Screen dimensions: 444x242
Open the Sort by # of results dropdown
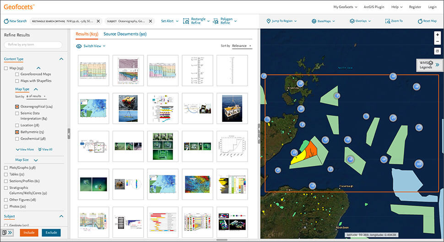click(36, 96)
